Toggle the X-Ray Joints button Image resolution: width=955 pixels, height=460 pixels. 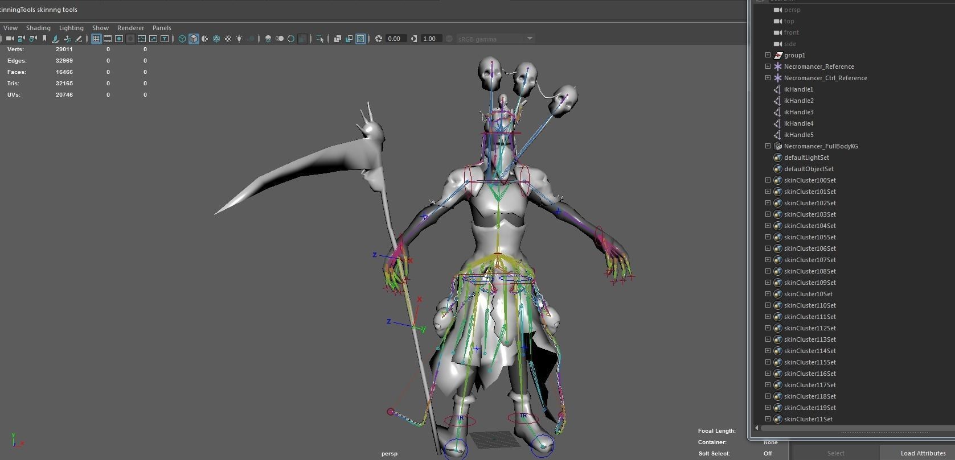pos(360,39)
